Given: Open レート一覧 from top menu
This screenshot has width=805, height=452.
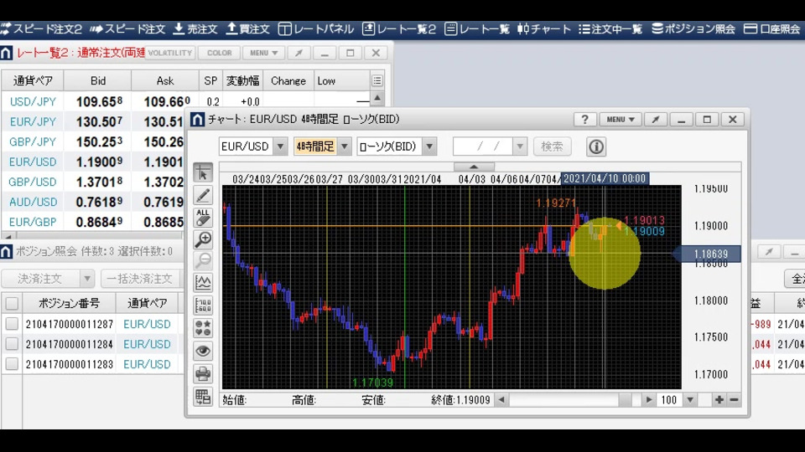Looking at the screenshot, I should (x=477, y=29).
